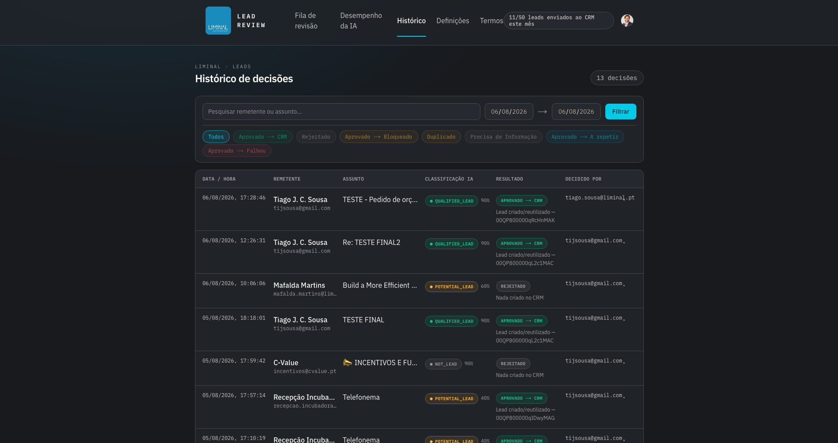Click the 06/08/2026, 12:26:31 timestamp
838x443 pixels.
click(x=234, y=241)
